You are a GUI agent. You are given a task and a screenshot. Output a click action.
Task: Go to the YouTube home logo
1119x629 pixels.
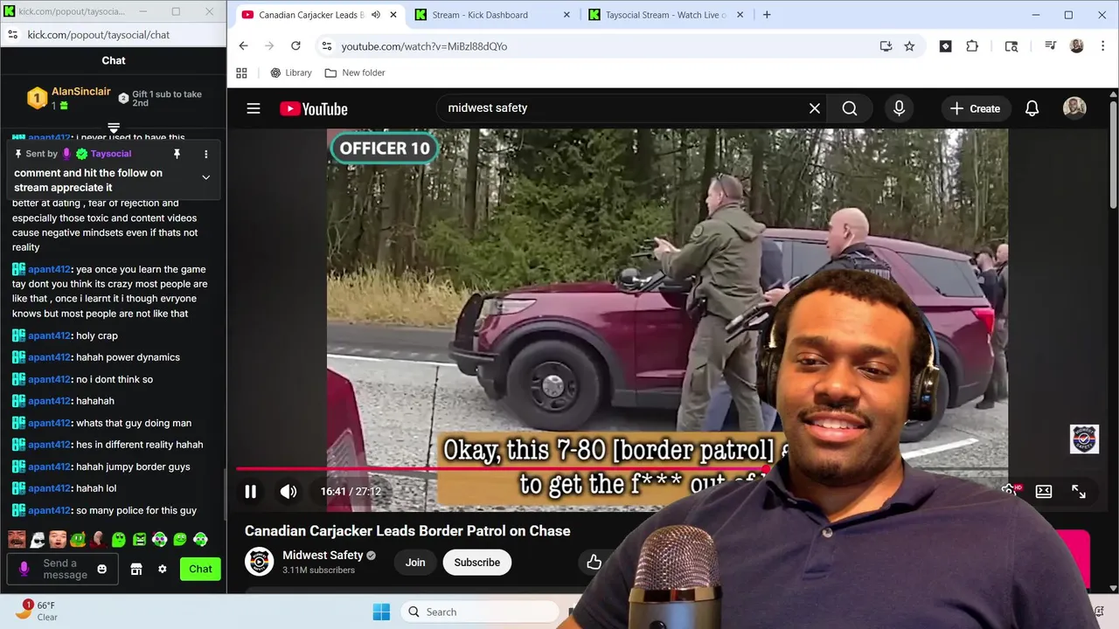coord(314,108)
